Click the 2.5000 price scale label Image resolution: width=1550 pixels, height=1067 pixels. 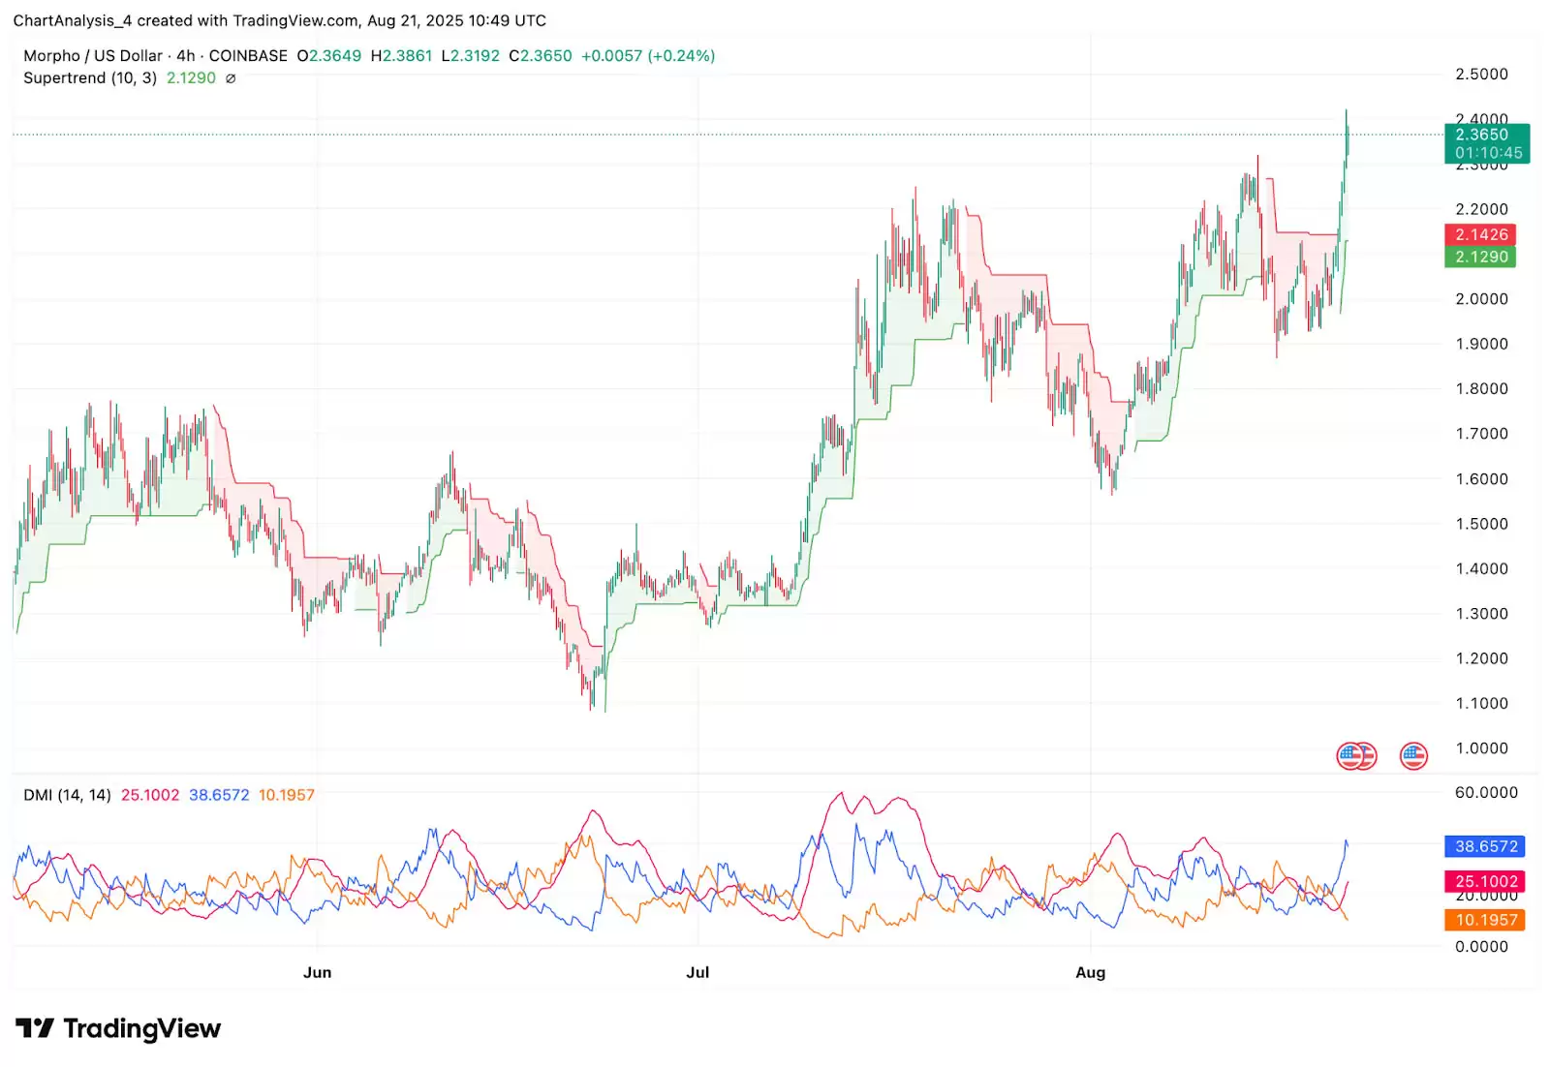(x=1481, y=75)
